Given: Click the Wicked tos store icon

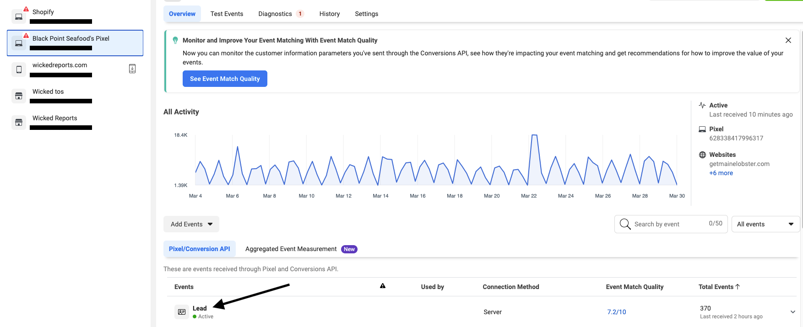Looking at the screenshot, I should pyautogui.click(x=19, y=96).
